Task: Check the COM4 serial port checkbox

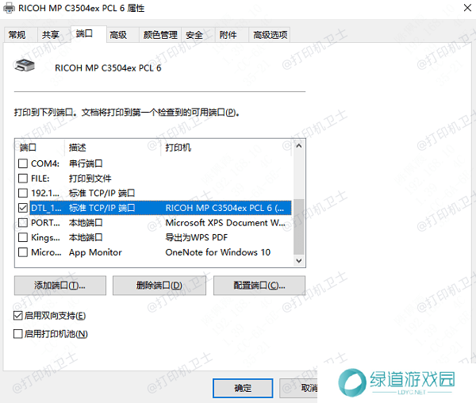Action: coord(22,163)
